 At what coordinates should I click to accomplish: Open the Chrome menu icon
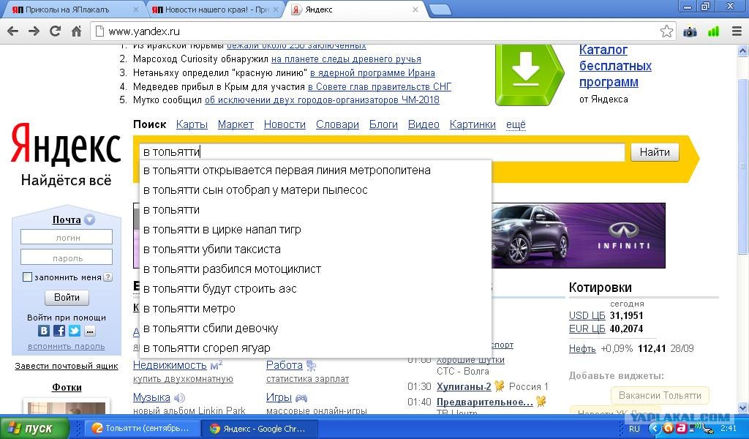point(737,31)
